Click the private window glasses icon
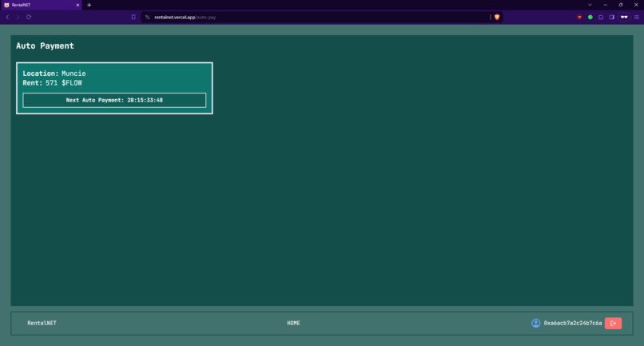This screenshot has height=346, width=644. coord(624,18)
